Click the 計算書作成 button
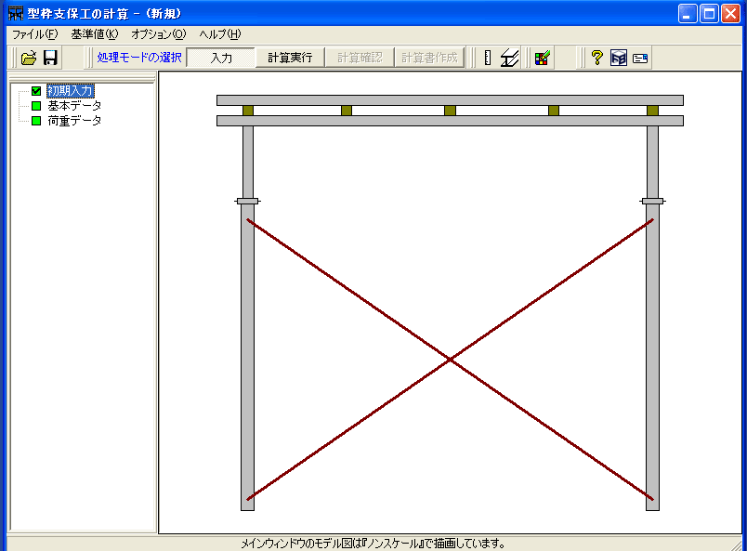The height and width of the screenshot is (551, 747). [x=429, y=58]
